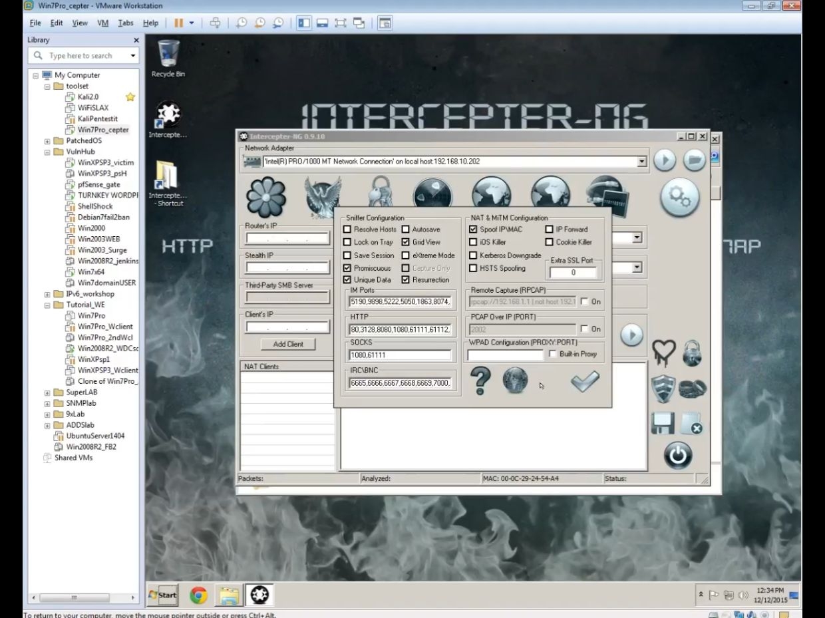Open the Network Adapter dropdown list
825x618 pixels.
point(641,162)
